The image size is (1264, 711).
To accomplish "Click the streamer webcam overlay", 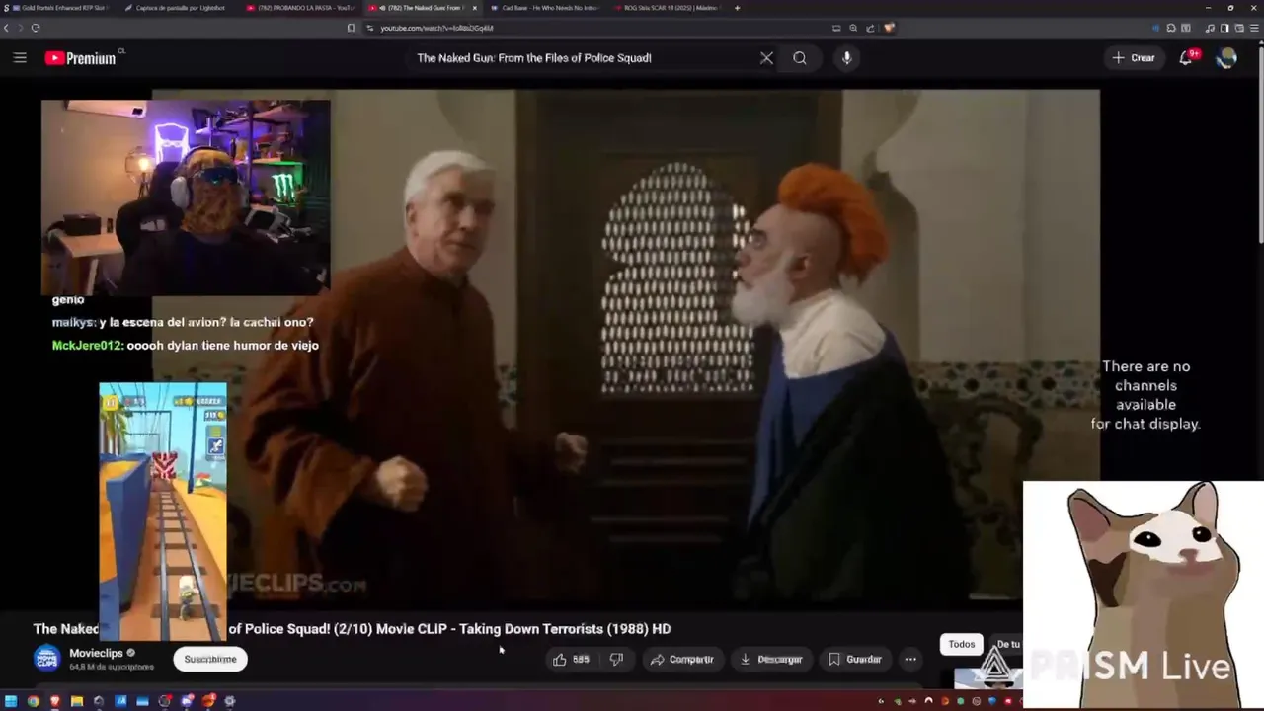I will (x=186, y=197).
